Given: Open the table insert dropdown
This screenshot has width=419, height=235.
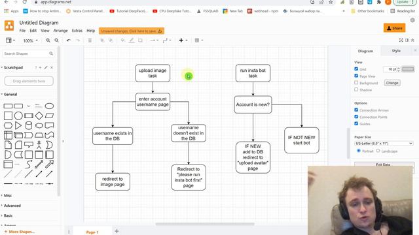Looking at the screenshot, I should point(199,40).
